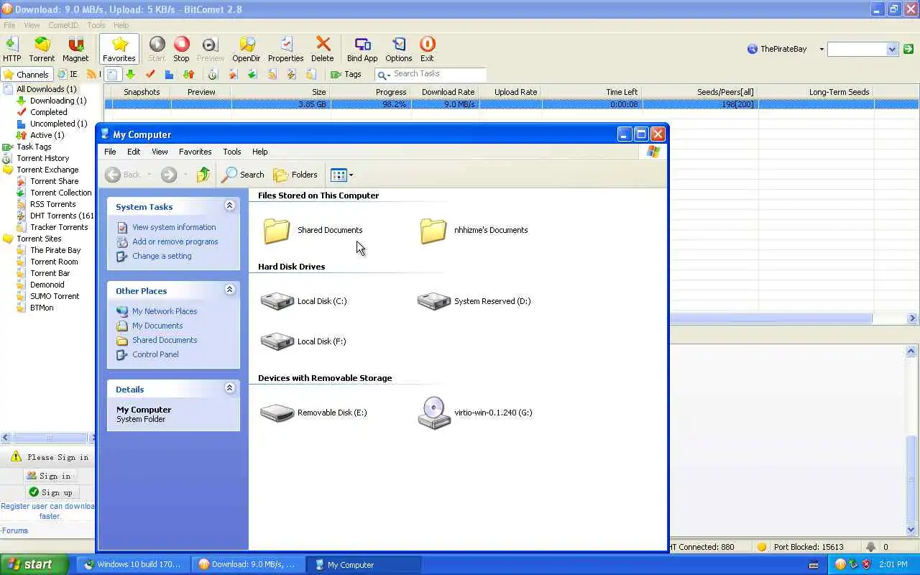The height and width of the screenshot is (575, 920).
Task: Open BitComet Options
Action: tap(398, 49)
